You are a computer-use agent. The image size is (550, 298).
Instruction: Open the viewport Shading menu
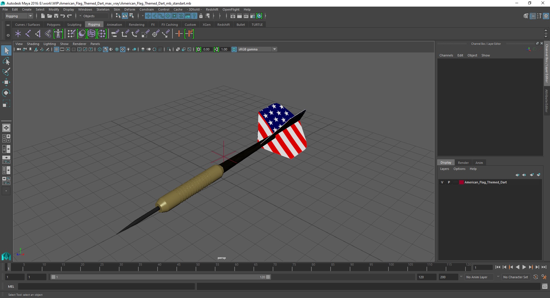33,44
